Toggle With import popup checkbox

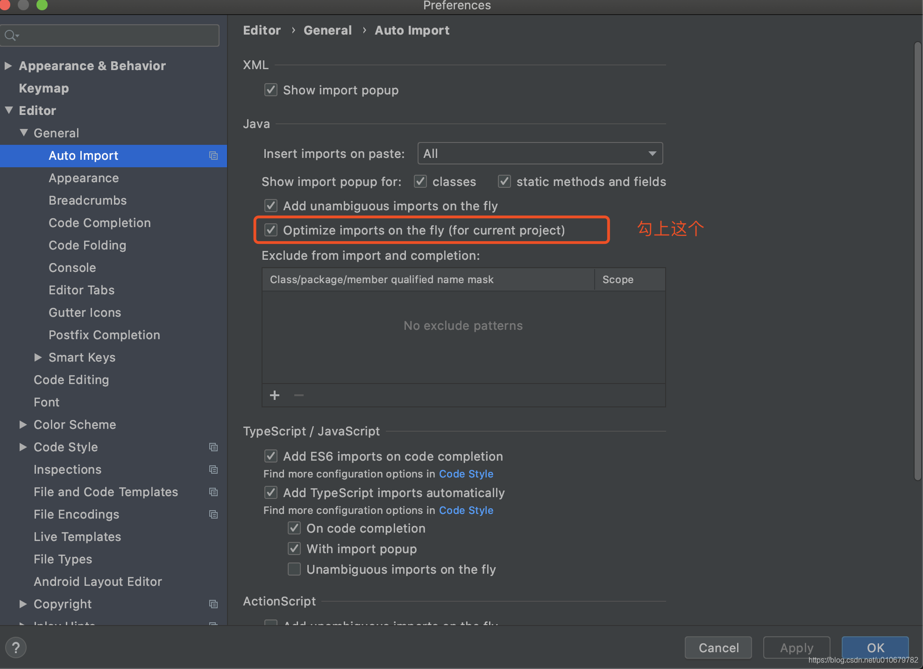pos(294,548)
